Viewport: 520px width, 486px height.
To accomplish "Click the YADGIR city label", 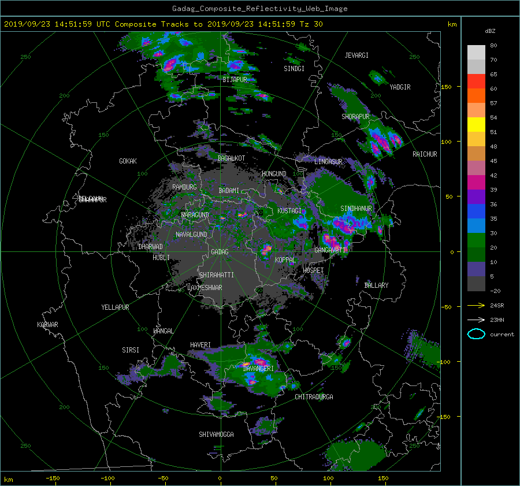I will click(x=400, y=87).
